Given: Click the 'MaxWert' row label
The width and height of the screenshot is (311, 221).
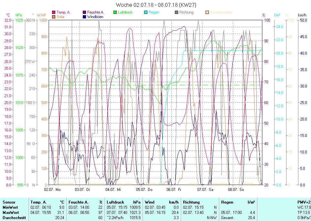Looking at the screenshot, I should [x=11, y=213].
